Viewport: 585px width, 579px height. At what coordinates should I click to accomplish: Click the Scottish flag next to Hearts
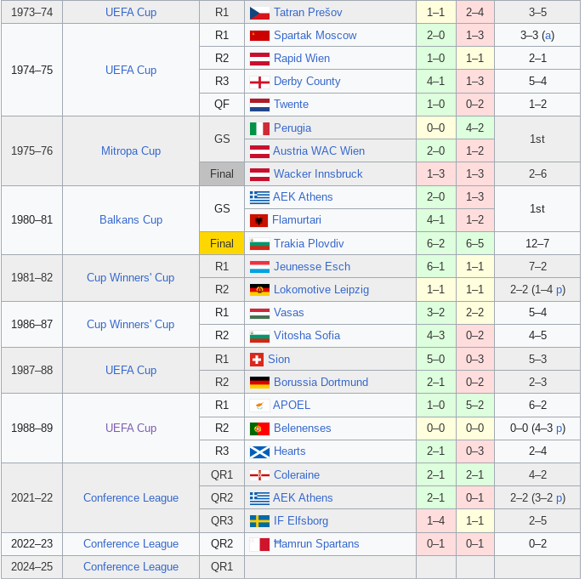tap(259, 452)
